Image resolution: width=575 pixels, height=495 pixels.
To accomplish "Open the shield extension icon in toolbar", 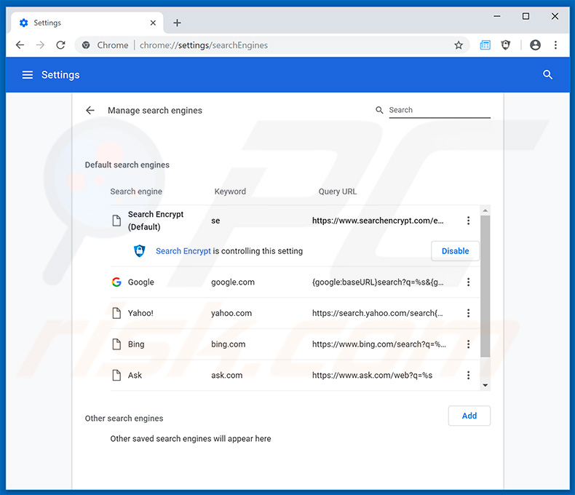I will click(506, 45).
